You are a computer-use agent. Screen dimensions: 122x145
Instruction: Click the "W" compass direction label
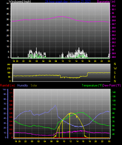115,68
